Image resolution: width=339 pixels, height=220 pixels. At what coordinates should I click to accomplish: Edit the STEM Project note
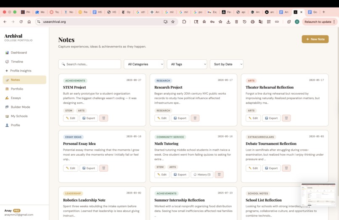71,118
